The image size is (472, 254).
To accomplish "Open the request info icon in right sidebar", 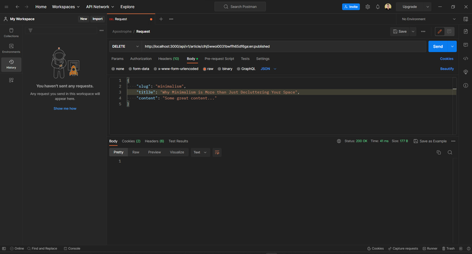I will point(466,85).
